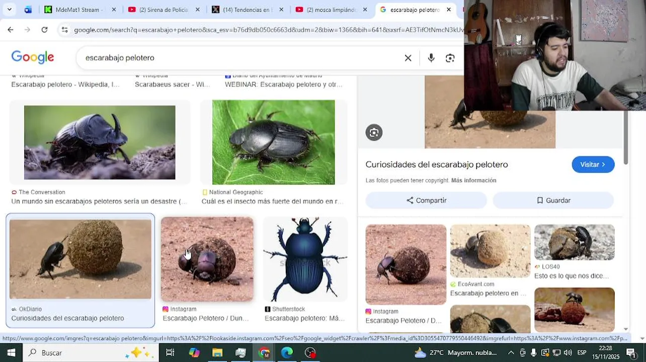Open 'Escarabajo pelotero: Má...' Shutterstock caption
646x362 pixels.
pos(305,318)
